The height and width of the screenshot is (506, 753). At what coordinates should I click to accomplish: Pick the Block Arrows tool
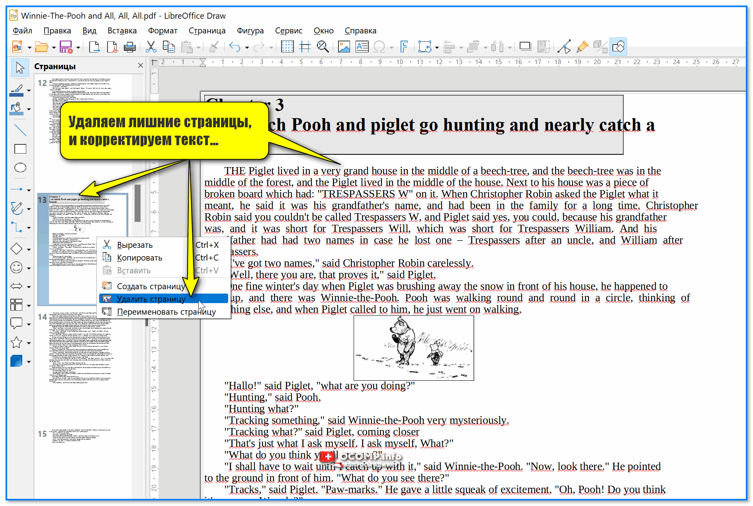16,286
